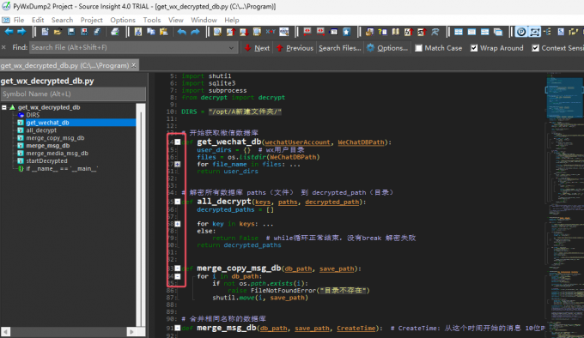Screen dimensions: 584x338
Task: Open the Options menu
Action: tap(123, 20)
